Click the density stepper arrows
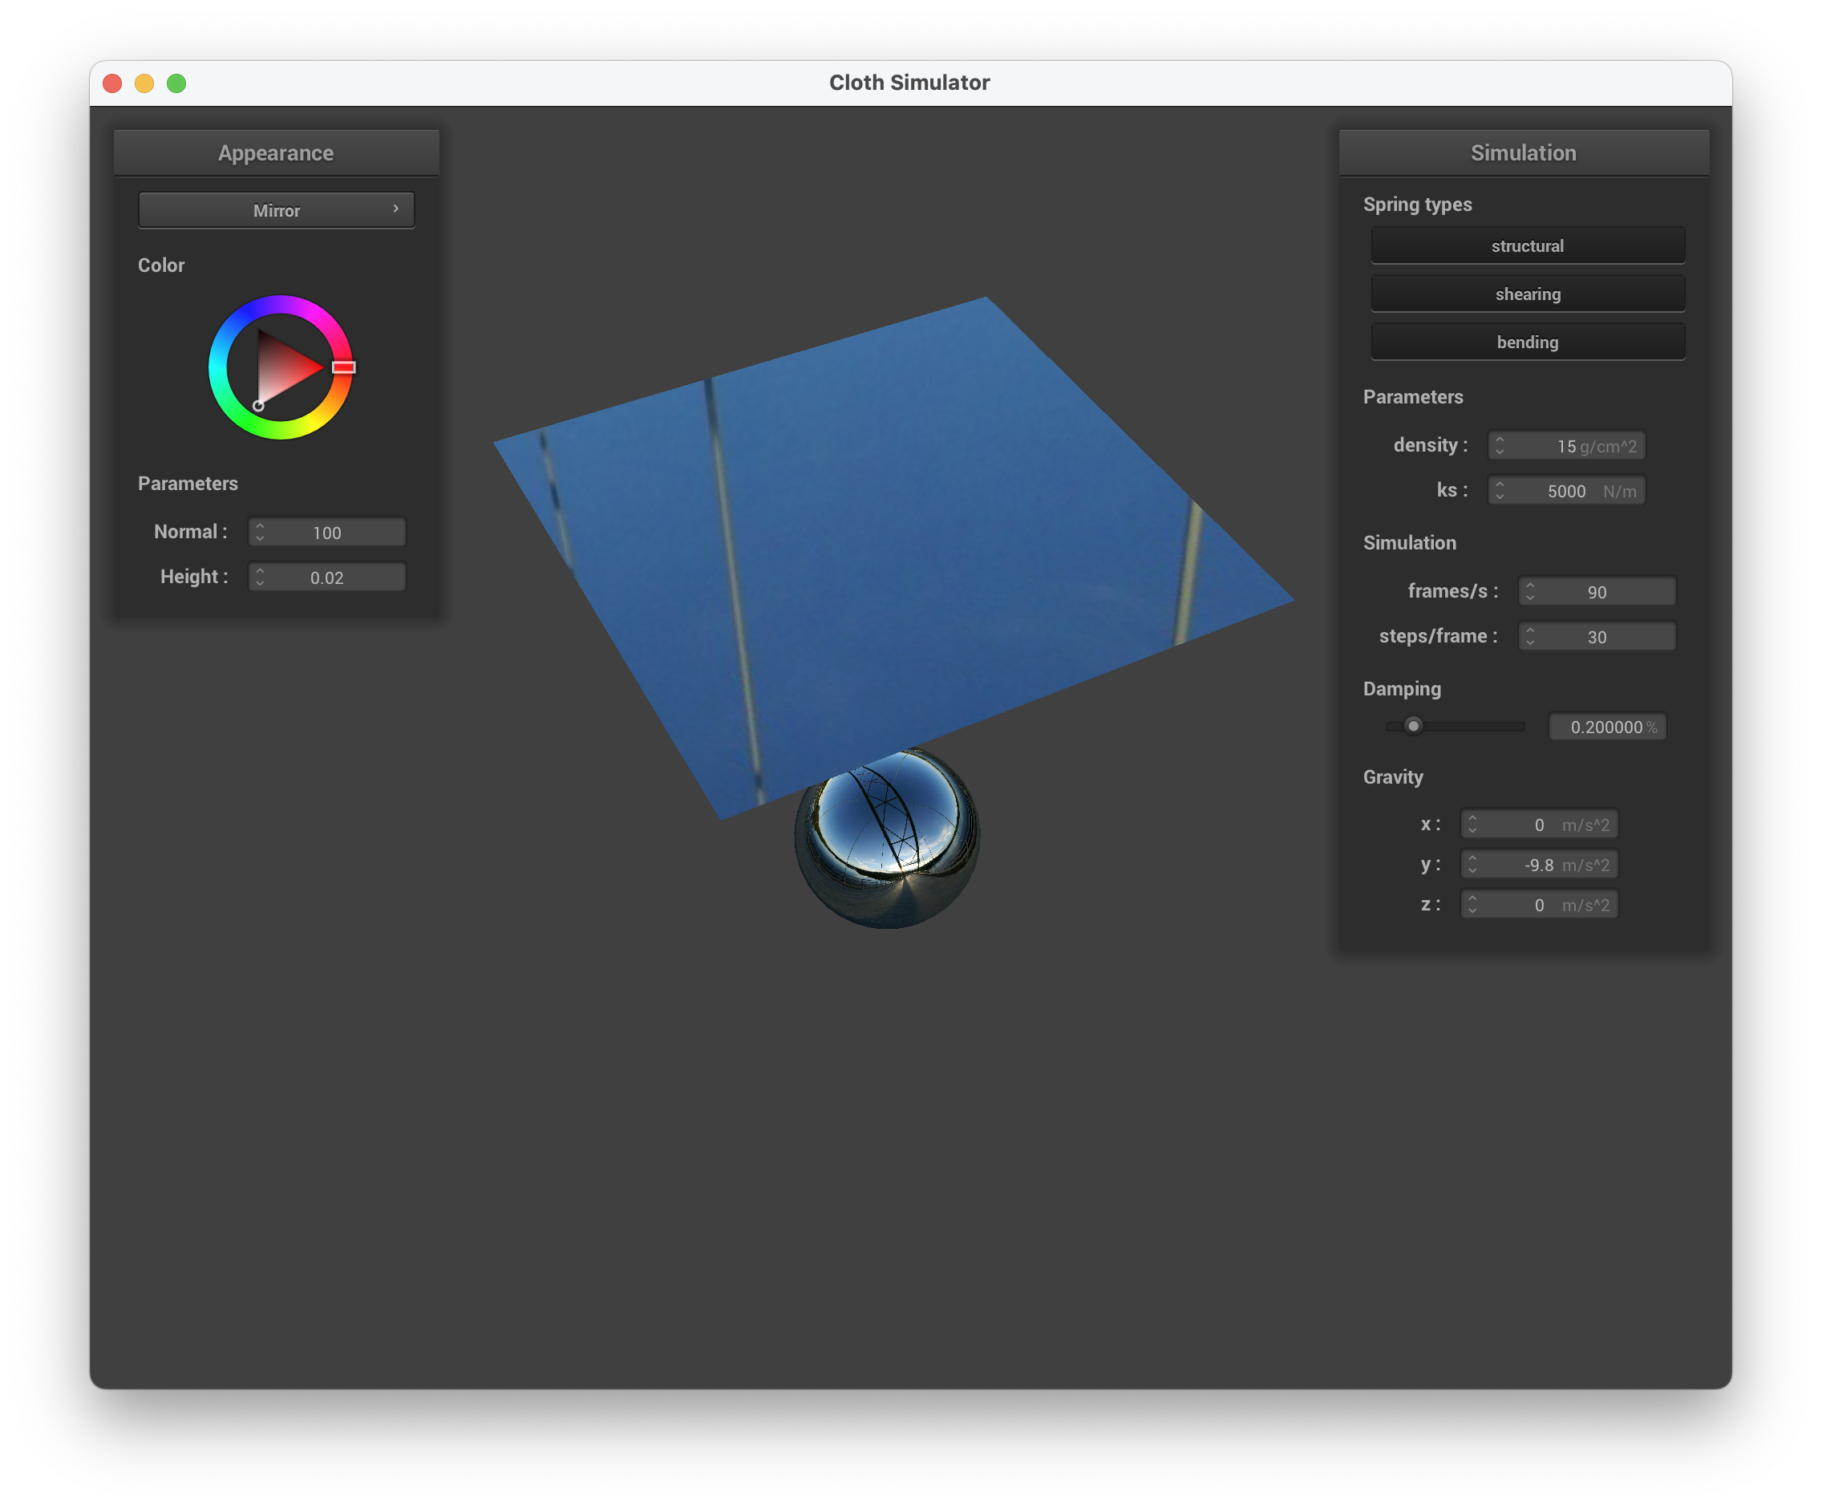This screenshot has height=1508, width=1822. (x=1500, y=446)
